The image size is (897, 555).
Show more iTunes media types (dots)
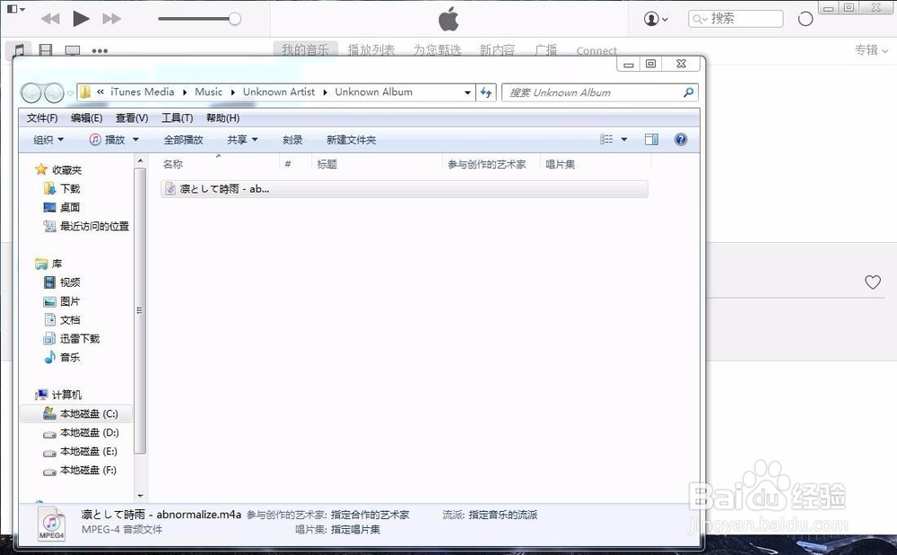pyautogui.click(x=100, y=51)
